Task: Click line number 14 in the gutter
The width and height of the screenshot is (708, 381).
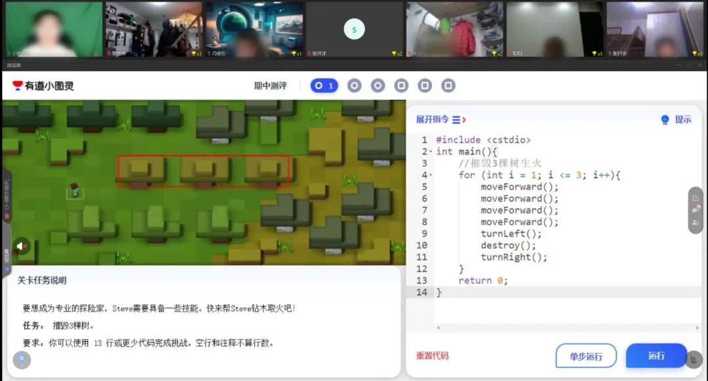Action: (422, 292)
